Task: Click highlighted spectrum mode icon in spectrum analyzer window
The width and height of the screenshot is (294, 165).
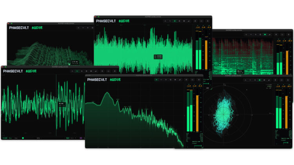Action: (156, 79)
